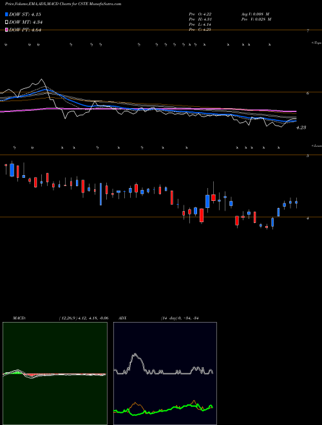The height and width of the screenshot is (425, 322).
Task: Select the 'DOW MT: 4.34' legend text
Action: point(26,23)
